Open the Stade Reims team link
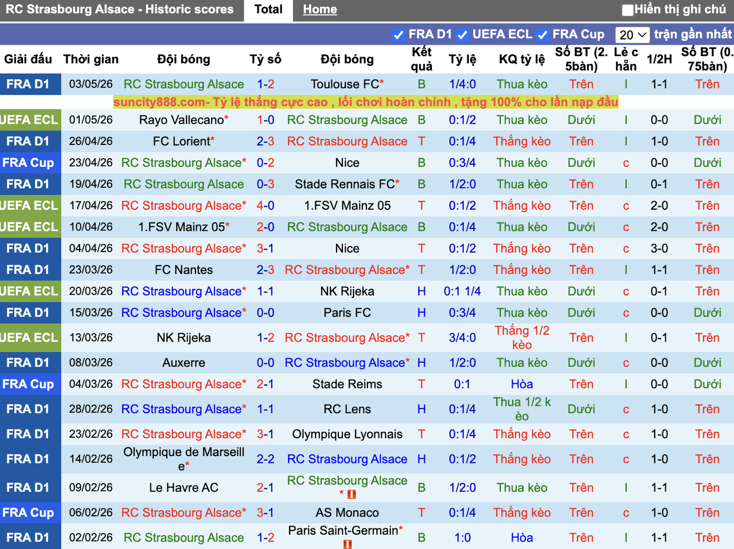 [x=348, y=384]
